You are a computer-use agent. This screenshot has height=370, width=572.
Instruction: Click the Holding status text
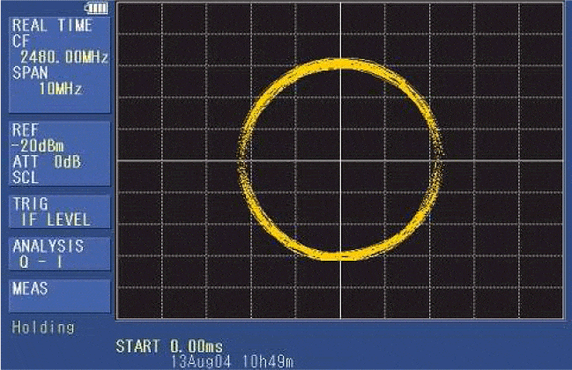pos(43,328)
